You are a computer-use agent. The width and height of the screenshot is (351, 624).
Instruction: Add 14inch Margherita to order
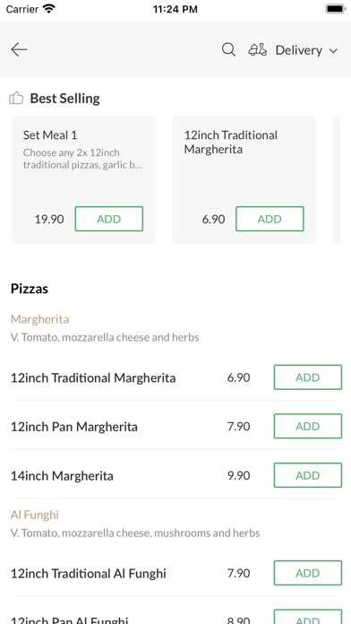point(308,475)
